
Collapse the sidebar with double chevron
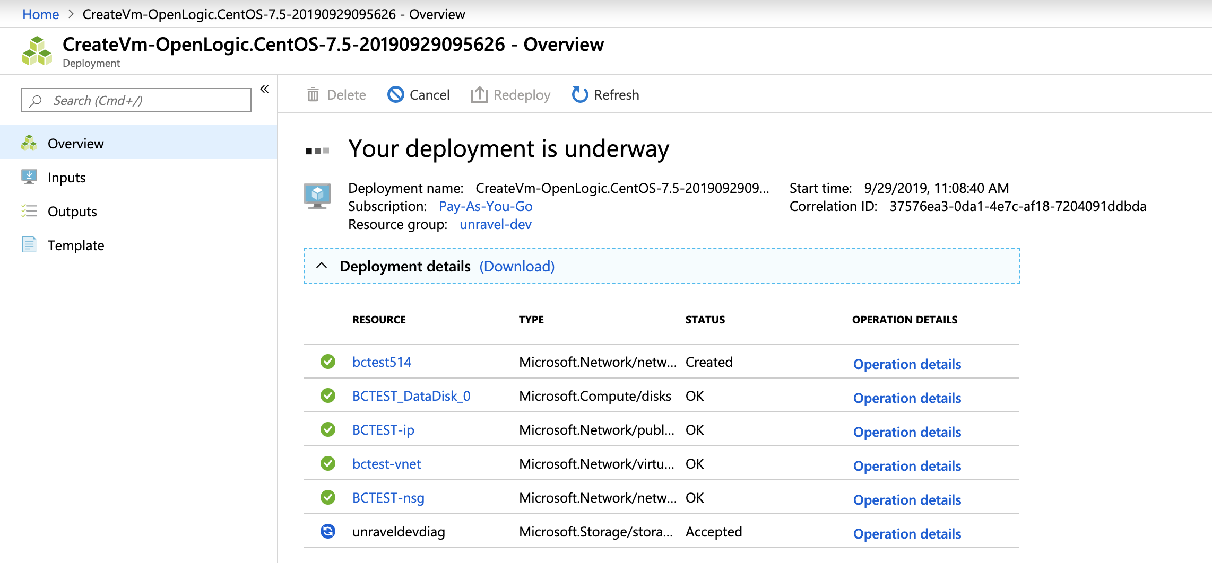point(264,89)
